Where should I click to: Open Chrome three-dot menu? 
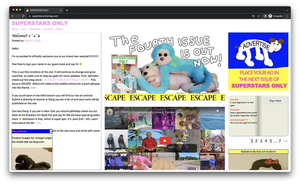tap(287, 16)
